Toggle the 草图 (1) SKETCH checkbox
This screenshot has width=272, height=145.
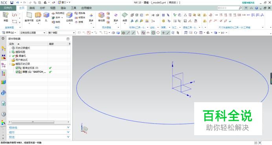17,72
